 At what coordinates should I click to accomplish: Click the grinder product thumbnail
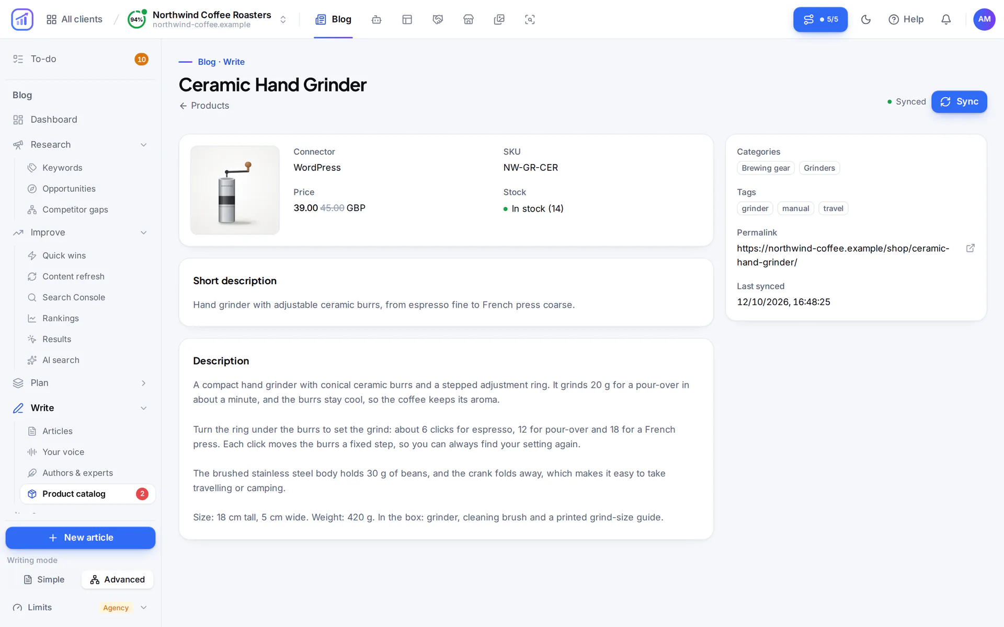[x=235, y=190]
